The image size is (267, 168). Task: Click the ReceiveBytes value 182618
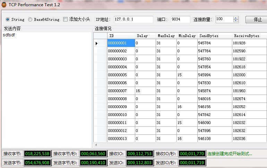coord(249,67)
